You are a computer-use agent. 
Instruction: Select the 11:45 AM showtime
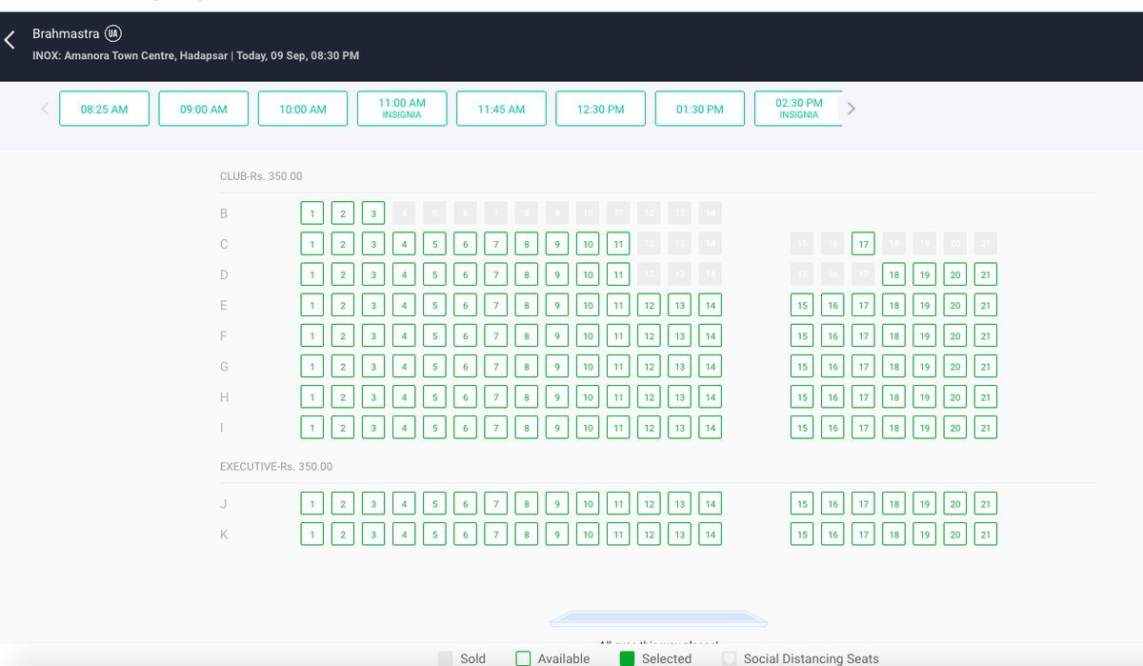[x=501, y=109]
